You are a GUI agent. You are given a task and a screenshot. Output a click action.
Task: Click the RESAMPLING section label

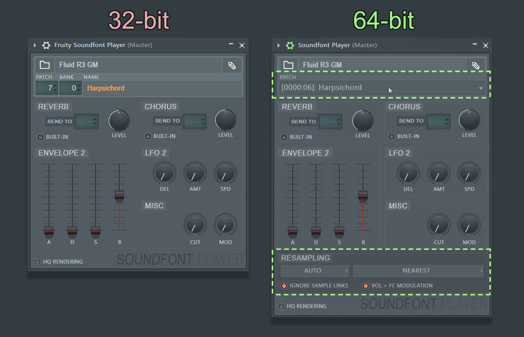pos(305,258)
